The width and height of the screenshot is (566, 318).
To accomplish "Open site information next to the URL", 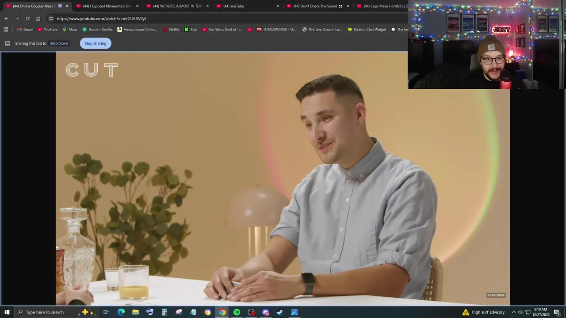I will click(51, 19).
